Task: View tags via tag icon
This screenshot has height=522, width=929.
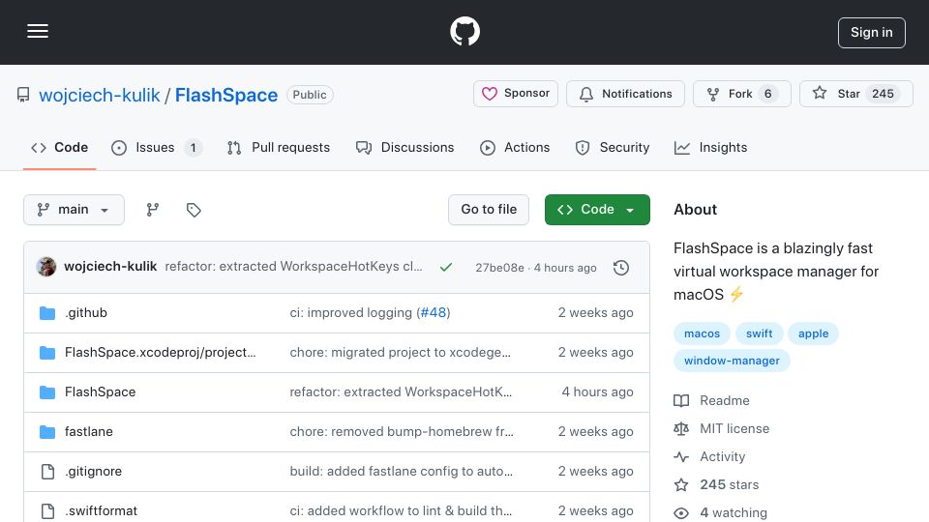Action: (x=194, y=210)
